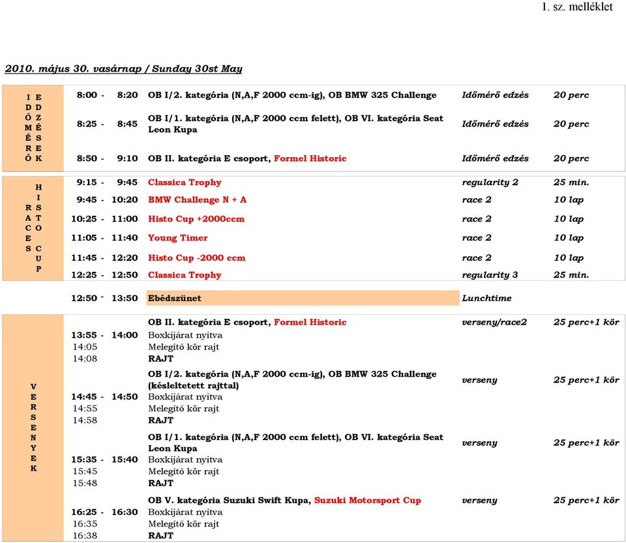Image resolution: width=626 pixels, height=543 pixels.
Task: Select "25 perc+1 kör" in Suzuki row
Action: [x=586, y=501]
